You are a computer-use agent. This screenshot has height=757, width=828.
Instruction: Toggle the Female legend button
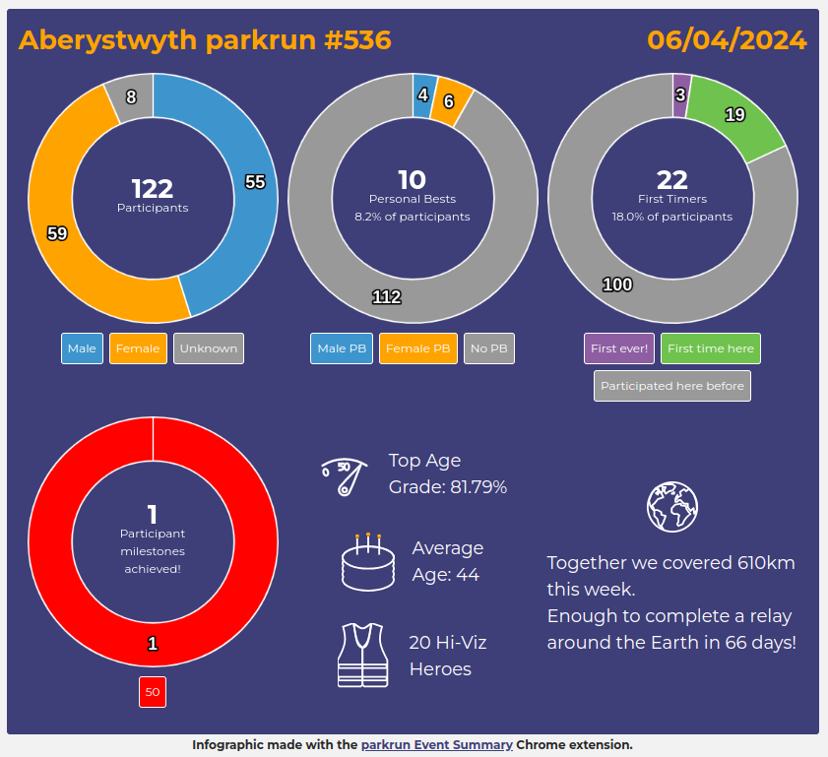tap(138, 348)
